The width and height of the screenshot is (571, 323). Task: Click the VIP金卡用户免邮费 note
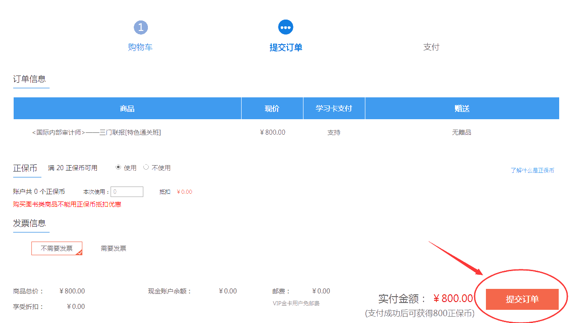tap(296, 303)
